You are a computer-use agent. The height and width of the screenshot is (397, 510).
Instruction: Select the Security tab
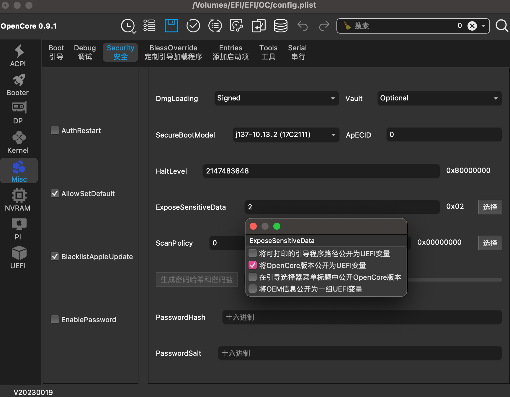point(120,52)
